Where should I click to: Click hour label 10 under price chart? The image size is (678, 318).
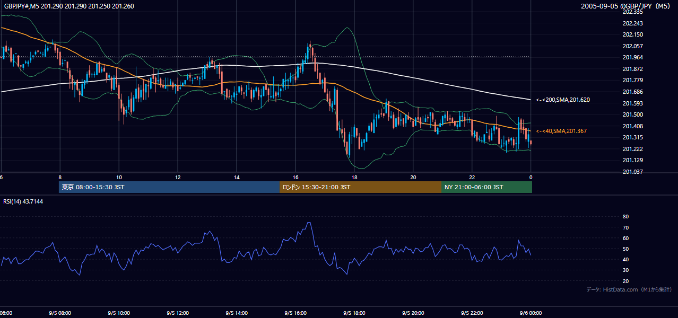tap(119, 177)
